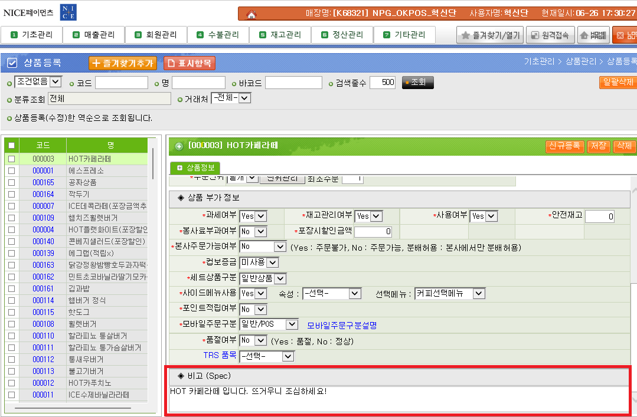Click the 원격접속 remote access button
This screenshot has width=637, height=417.
click(x=550, y=35)
